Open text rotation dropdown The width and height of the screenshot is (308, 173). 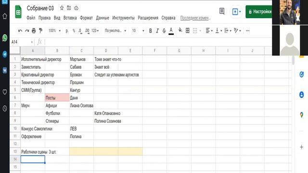(x=237, y=31)
